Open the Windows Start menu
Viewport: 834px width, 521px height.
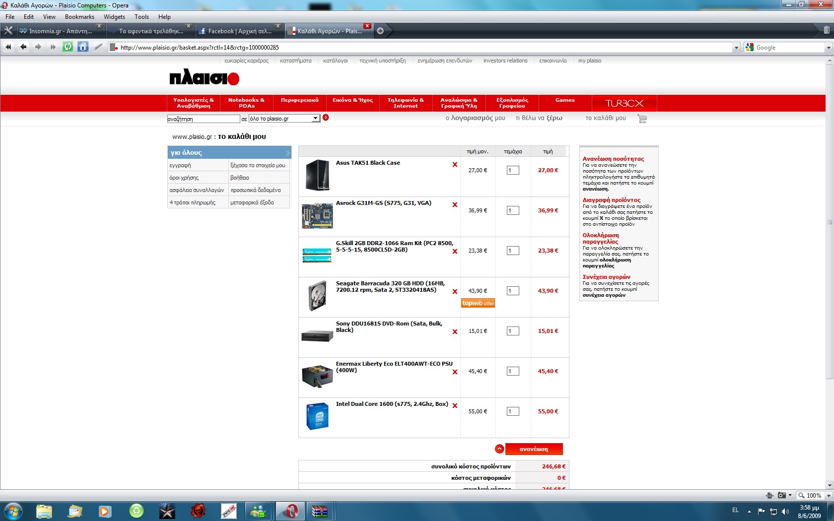(x=12, y=511)
